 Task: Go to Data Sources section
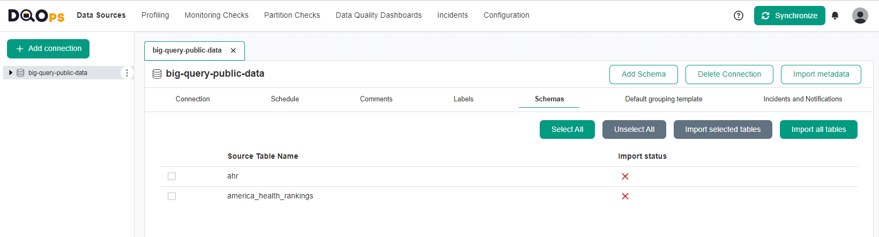point(101,15)
